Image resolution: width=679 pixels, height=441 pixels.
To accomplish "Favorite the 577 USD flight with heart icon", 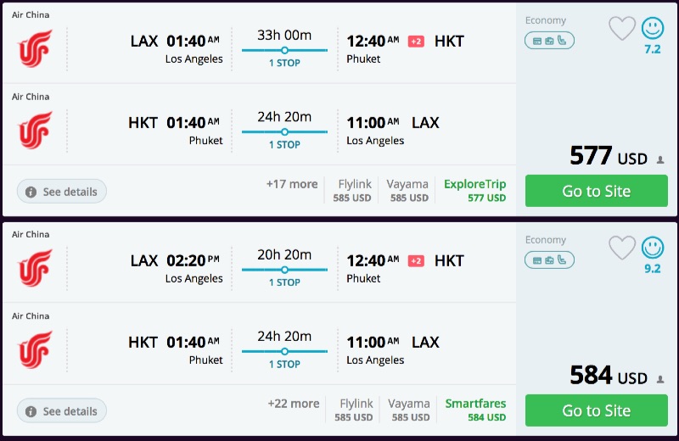I will pyautogui.click(x=622, y=29).
